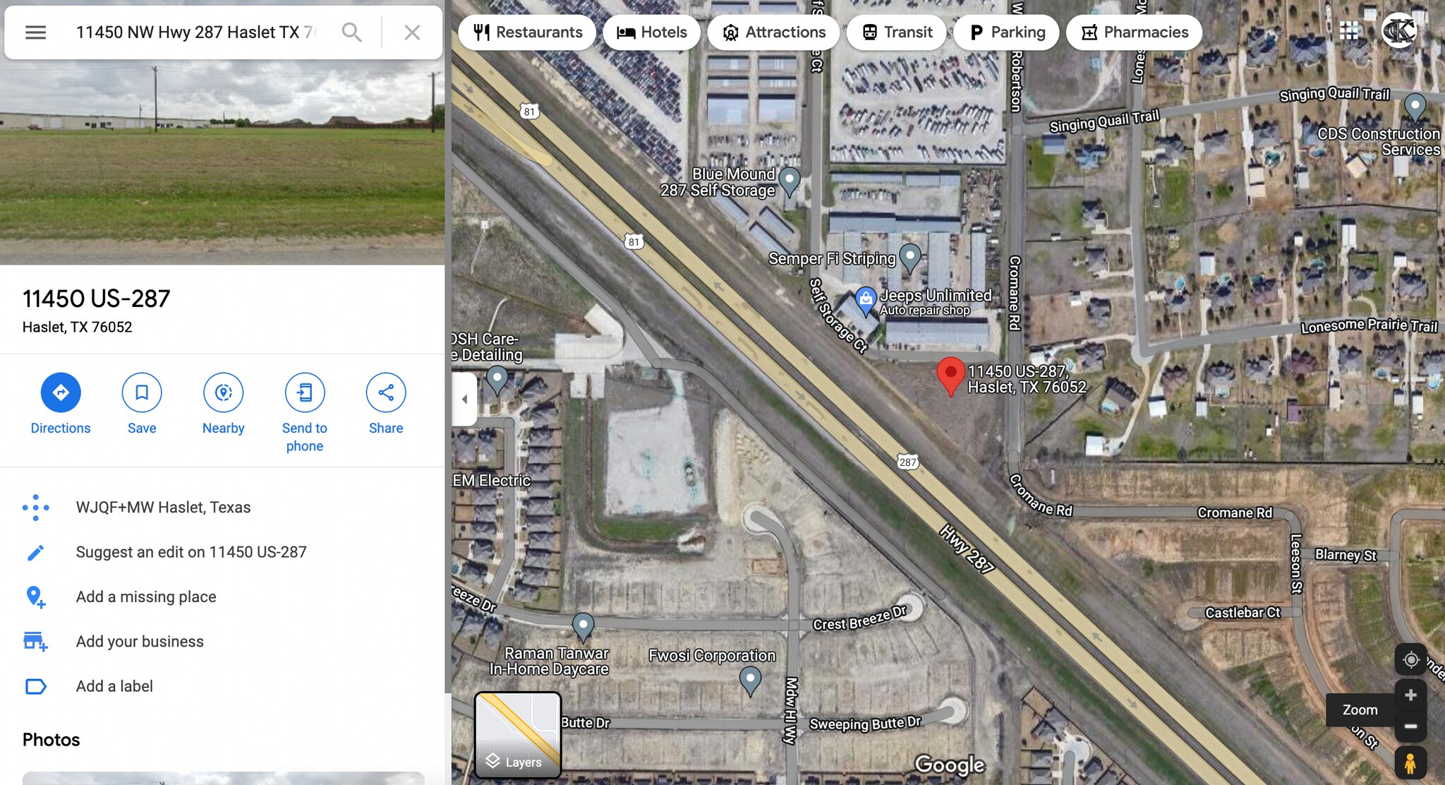
Task: Show my current location on map
Action: (1411, 659)
